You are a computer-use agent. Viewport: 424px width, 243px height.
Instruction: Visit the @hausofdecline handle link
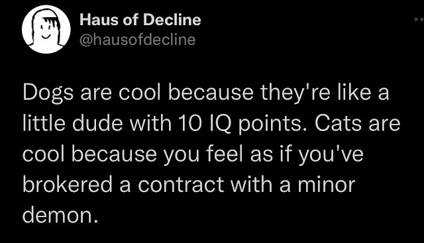pos(137,40)
